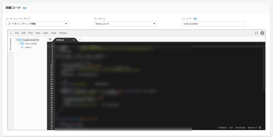The height and width of the screenshot is (137, 273).
Task: Toggle fullscreen editor mode icon
Action: tap(256, 33)
